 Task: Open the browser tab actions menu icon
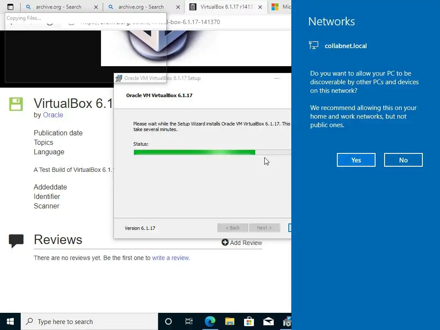(x=10, y=7)
